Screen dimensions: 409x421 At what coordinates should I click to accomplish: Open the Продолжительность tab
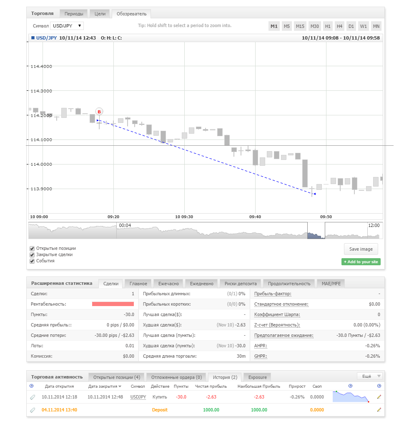click(x=289, y=284)
